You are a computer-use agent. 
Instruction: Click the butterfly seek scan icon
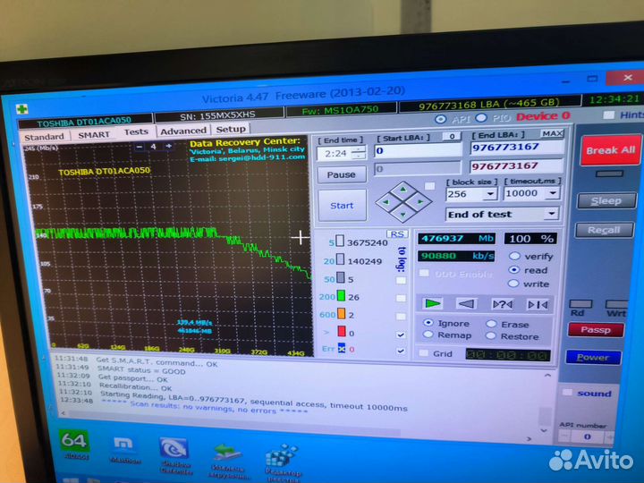pos(537,304)
